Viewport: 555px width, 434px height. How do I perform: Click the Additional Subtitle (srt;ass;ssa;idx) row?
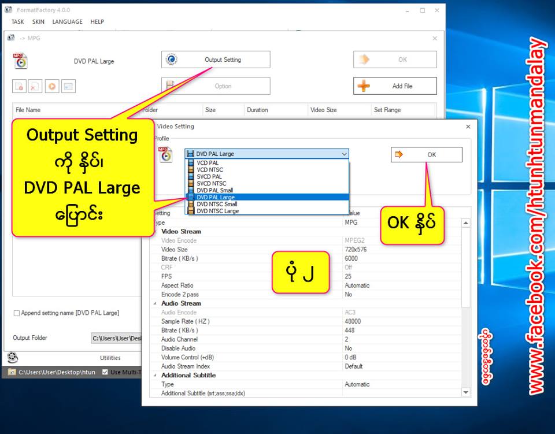click(x=306, y=394)
